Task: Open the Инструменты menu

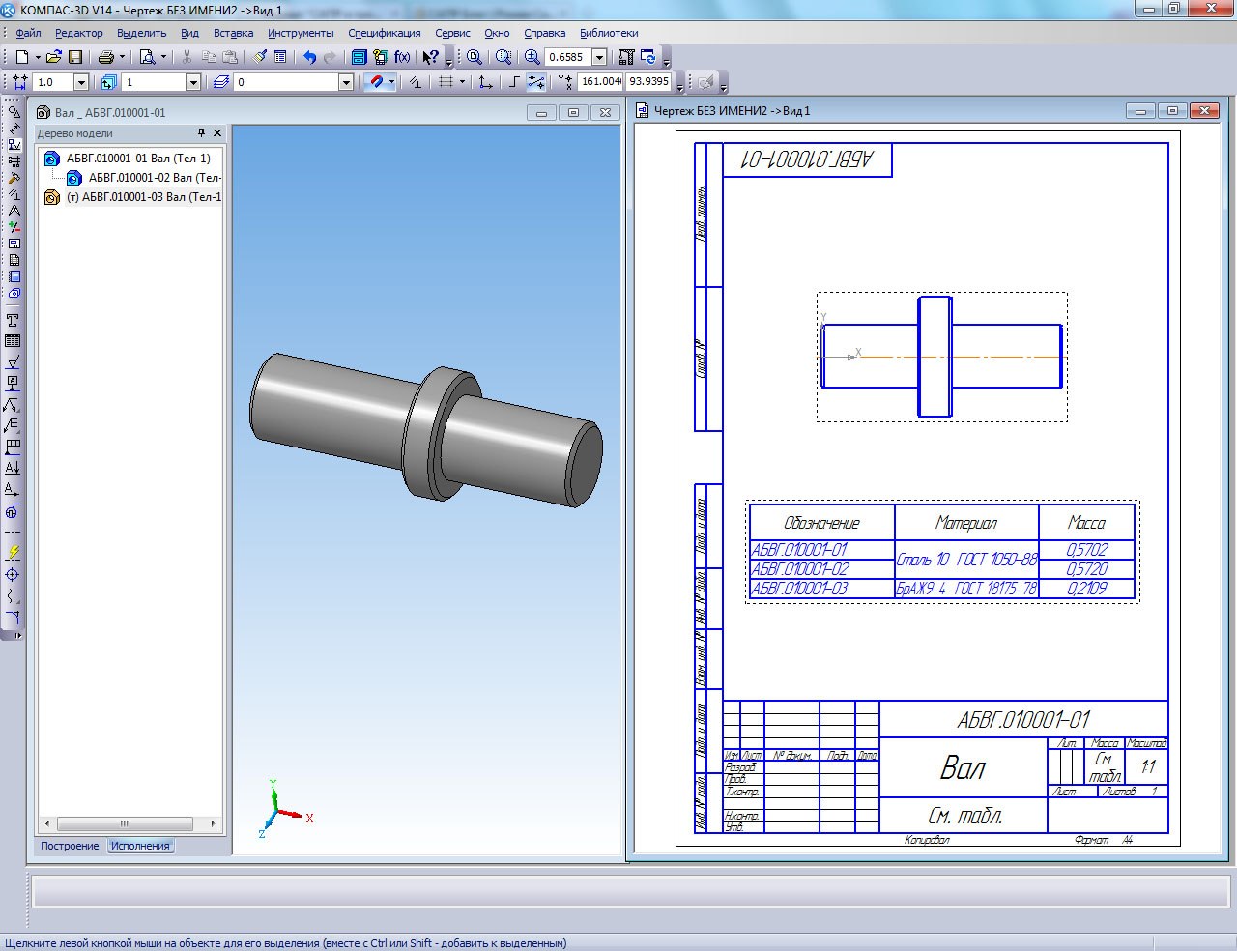Action: point(301,33)
